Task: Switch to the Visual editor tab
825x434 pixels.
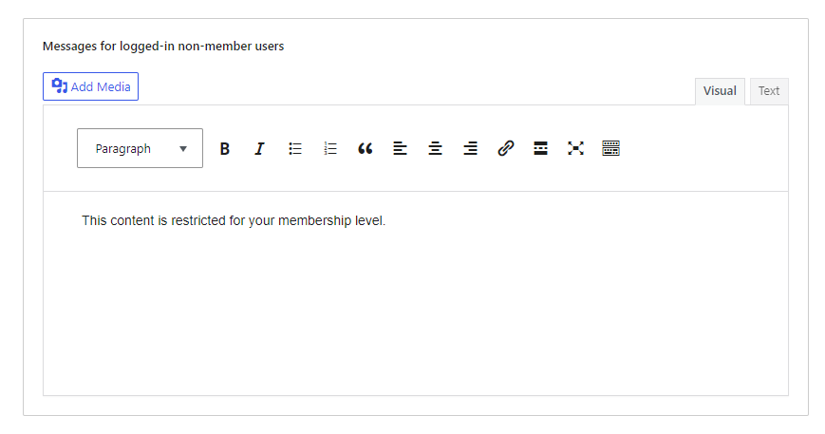Action: (720, 91)
